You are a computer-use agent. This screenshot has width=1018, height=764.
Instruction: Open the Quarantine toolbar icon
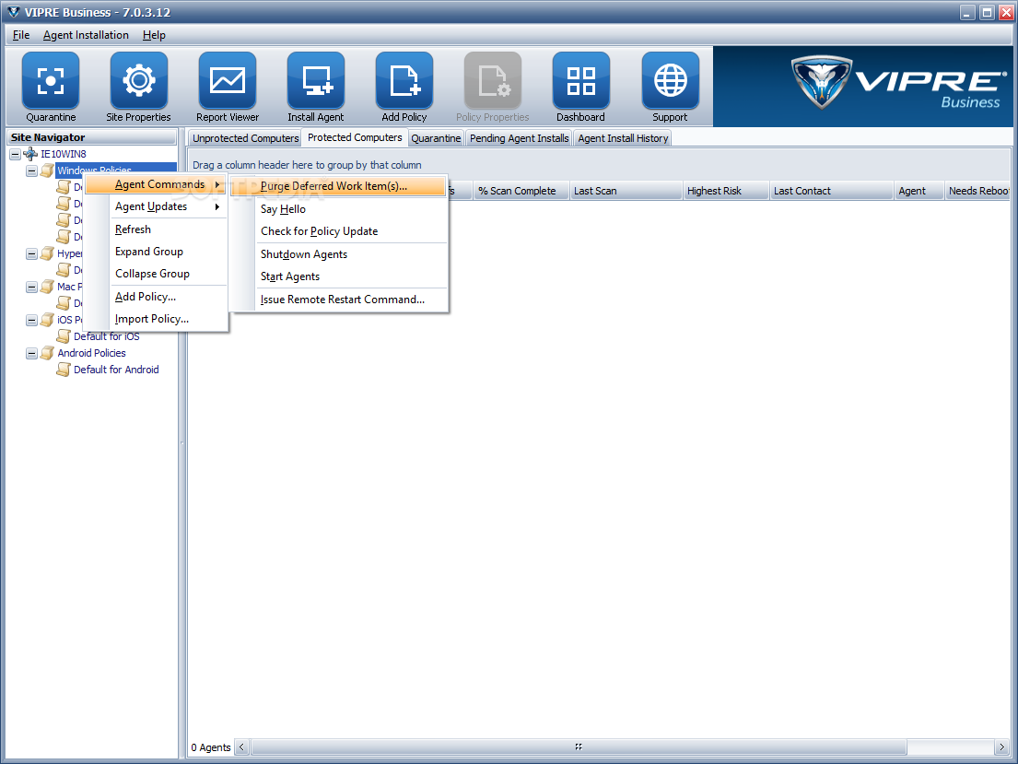click(51, 80)
